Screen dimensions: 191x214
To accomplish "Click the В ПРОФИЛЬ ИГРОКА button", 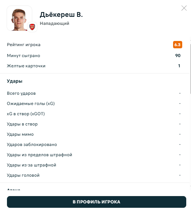I will [97, 202].
